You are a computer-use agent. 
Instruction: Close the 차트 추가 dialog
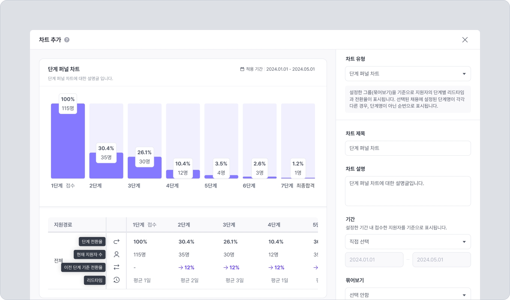[x=465, y=40]
